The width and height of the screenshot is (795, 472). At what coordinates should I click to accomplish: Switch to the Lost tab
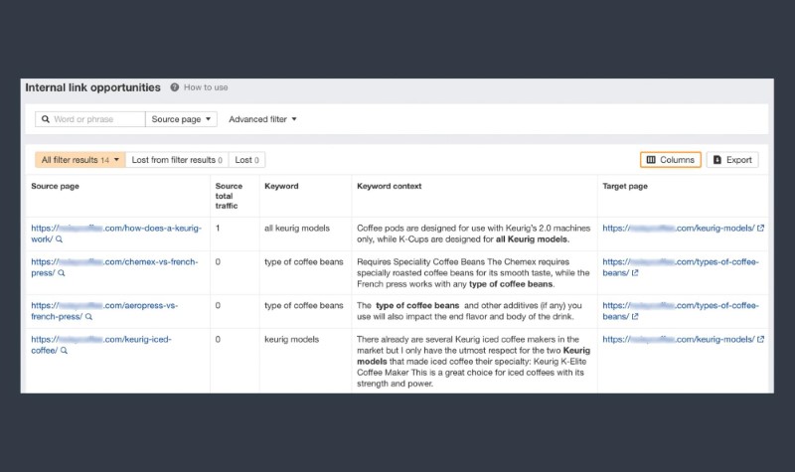point(246,160)
